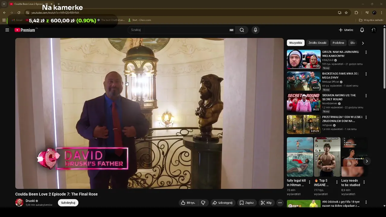The image size is (386, 217).
Task: Open site info icon in address bar
Action: pos(27,13)
